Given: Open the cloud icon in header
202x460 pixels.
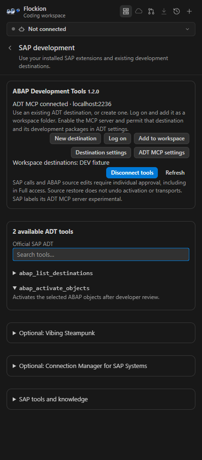Looking at the screenshot, I should (139, 11).
